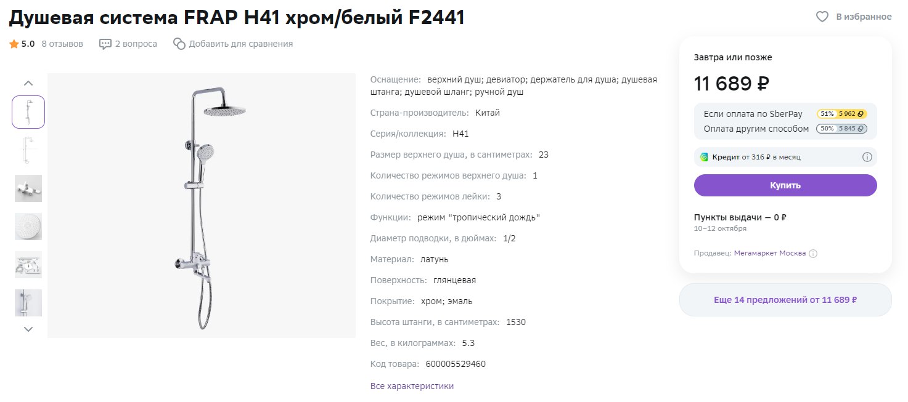
Task: Click the heart favorites icon
Action: point(822,17)
